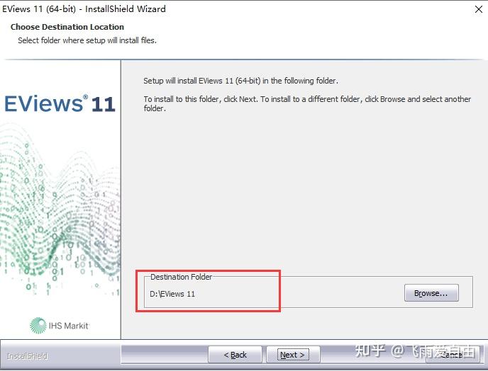The width and height of the screenshot is (488, 371).
Task: Close the InstallShield Wizard window
Action: pyautogui.click(x=479, y=9)
